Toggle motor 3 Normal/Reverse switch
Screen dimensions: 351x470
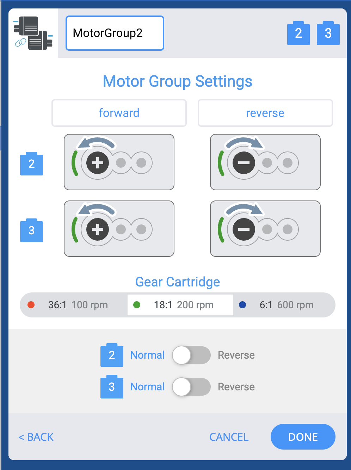[x=191, y=387]
